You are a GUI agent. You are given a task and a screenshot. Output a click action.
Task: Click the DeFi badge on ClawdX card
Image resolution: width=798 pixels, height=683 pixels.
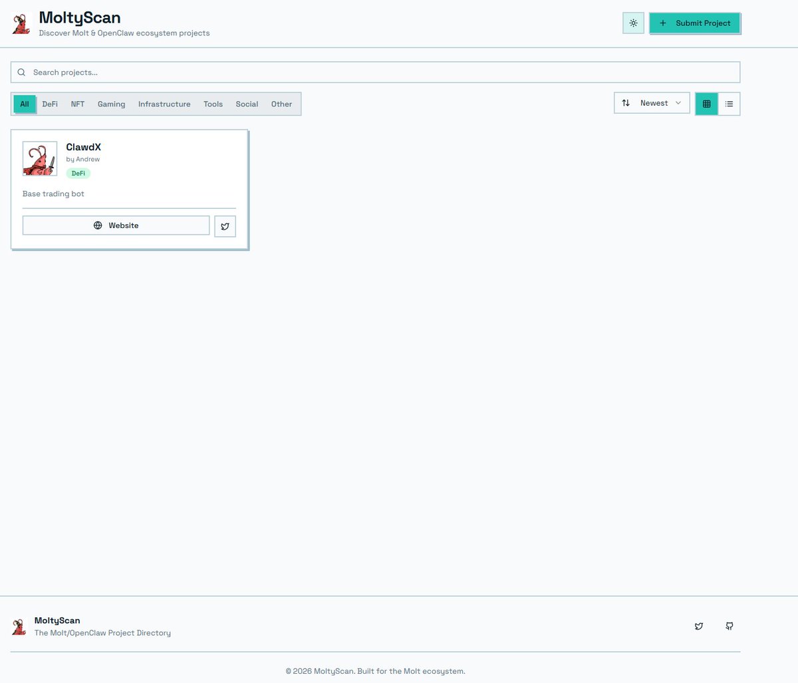coord(78,174)
